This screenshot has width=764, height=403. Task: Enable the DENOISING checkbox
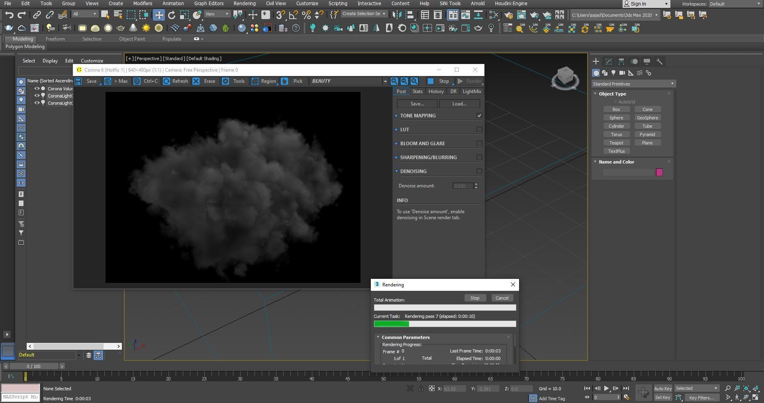479,171
